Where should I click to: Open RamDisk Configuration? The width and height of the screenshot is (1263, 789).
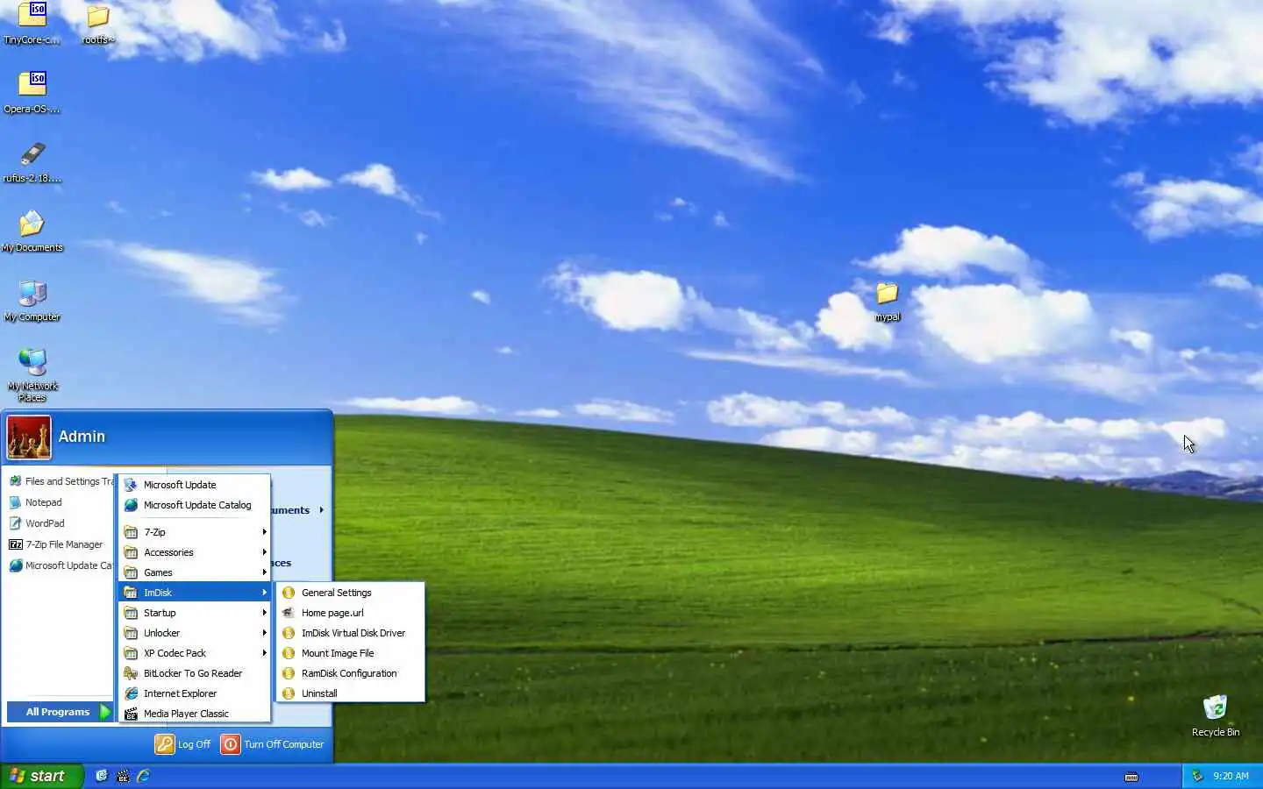[x=351, y=673]
